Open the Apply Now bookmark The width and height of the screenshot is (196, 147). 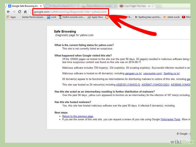point(95,17)
